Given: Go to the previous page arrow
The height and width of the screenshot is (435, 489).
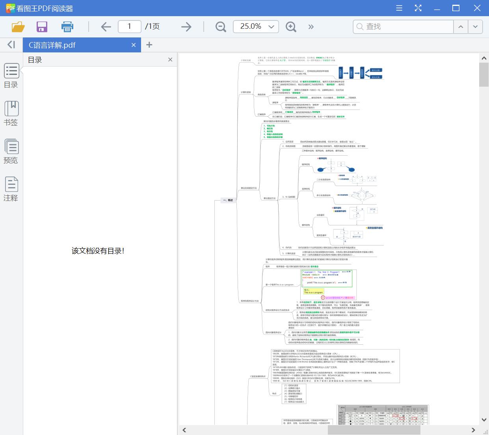Looking at the screenshot, I should coord(106,26).
